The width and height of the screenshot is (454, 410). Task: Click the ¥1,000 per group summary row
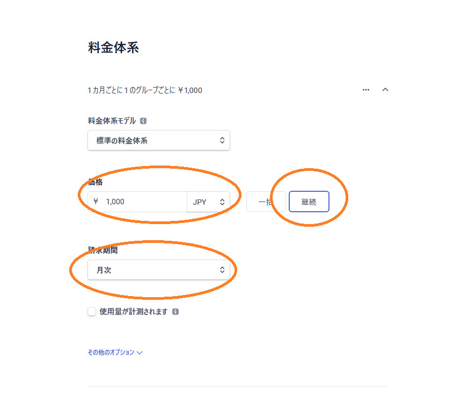click(145, 90)
